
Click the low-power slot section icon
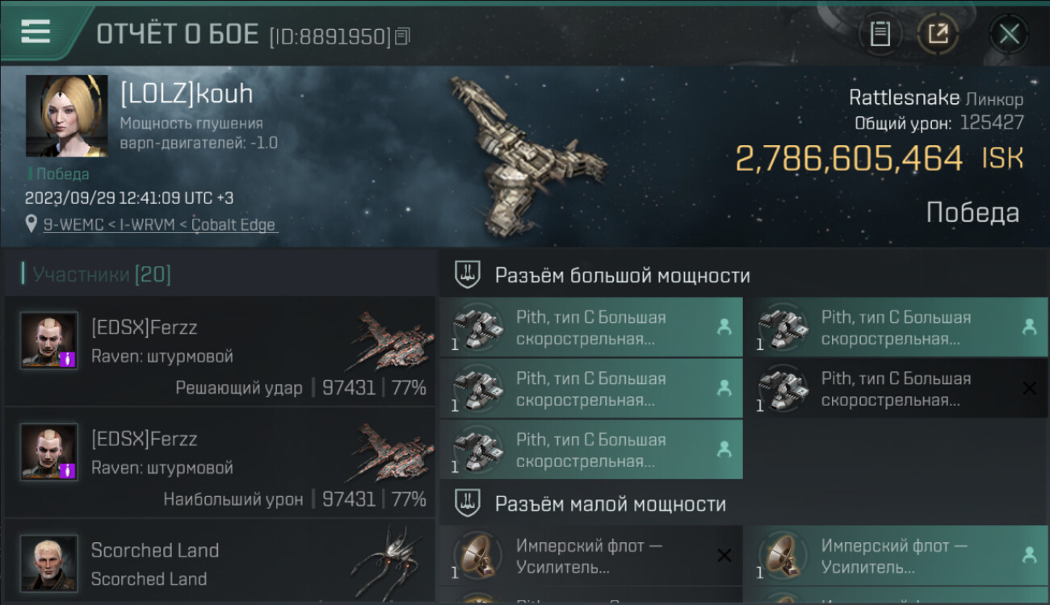[x=468, y=504]
